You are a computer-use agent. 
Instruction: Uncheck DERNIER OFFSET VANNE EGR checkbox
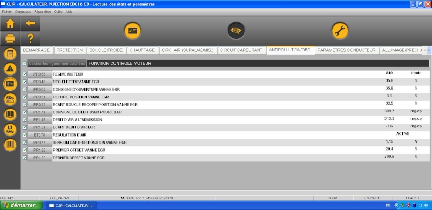click(25, 158)
